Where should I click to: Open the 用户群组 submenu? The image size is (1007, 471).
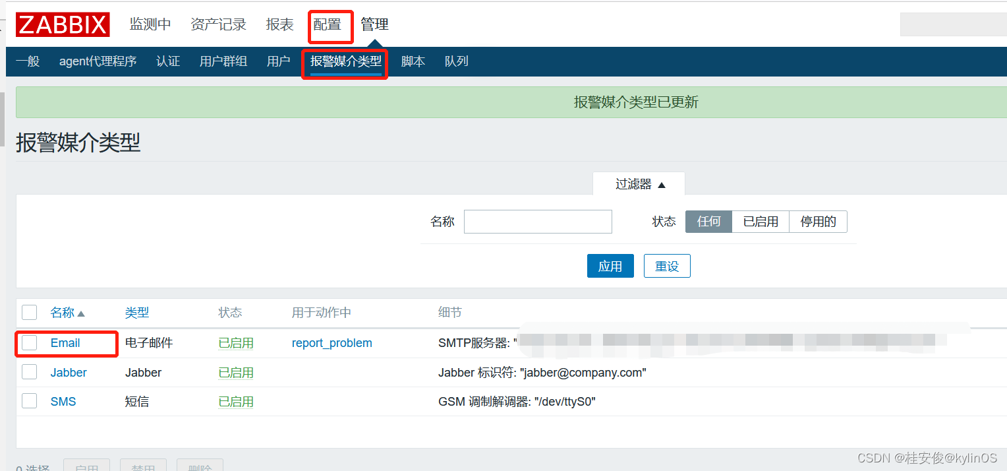223,61
